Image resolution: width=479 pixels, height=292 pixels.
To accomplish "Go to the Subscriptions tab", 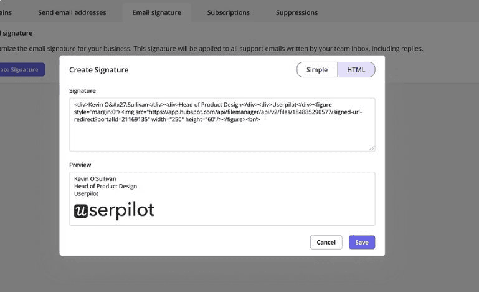I will pyautogui.click(x=228, y=12).
